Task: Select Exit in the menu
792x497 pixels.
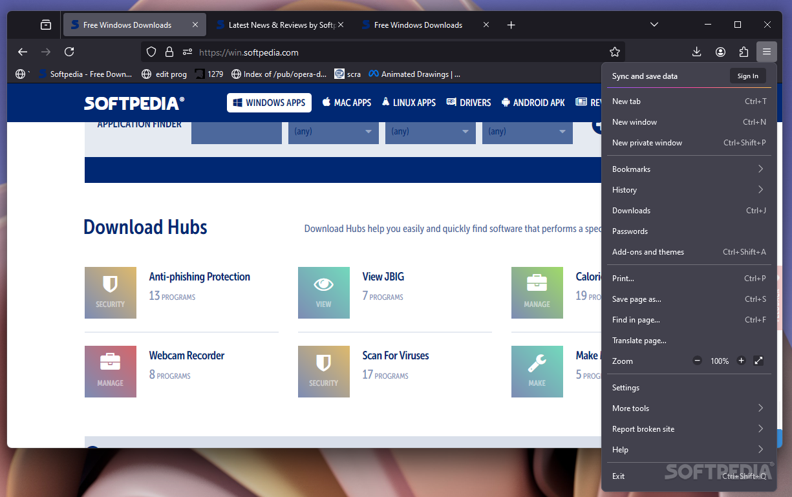Action: pos(689,476)
